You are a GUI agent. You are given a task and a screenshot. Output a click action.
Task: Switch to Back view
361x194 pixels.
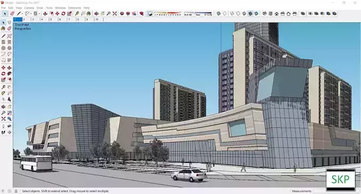tap(288, 13)
